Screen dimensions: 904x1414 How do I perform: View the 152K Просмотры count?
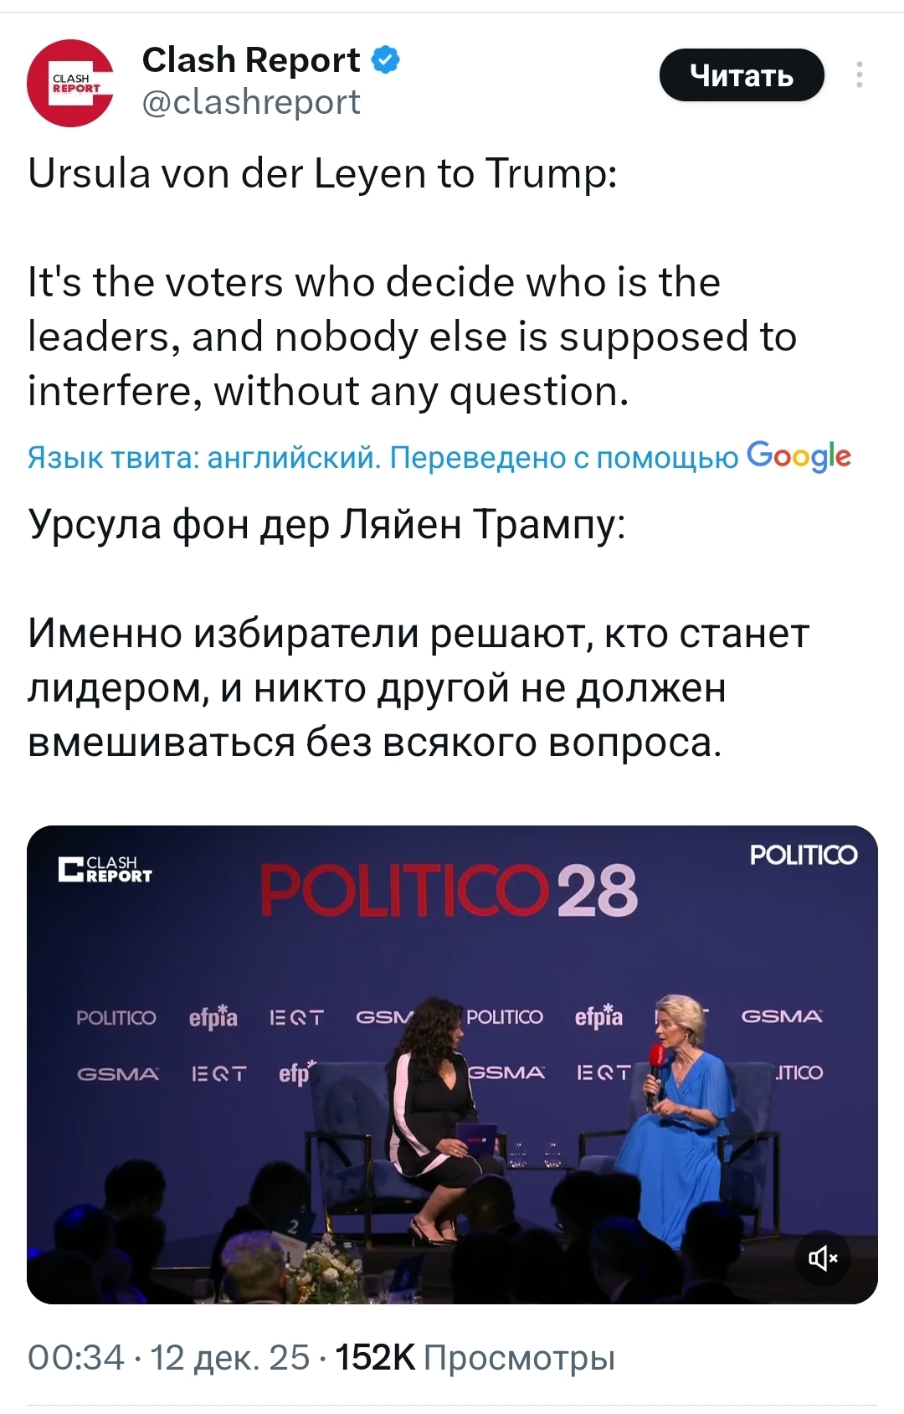474,1357
